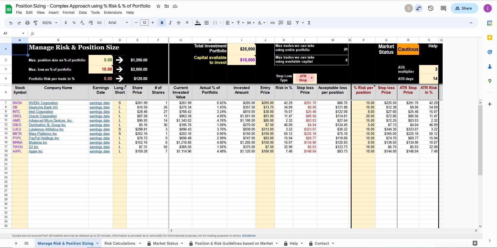Open the File menu

click(19, 12)
